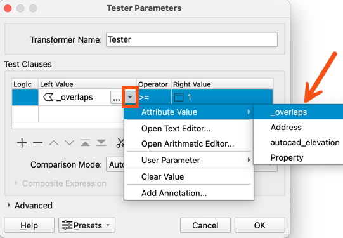Remove selected test clause with minus icon
The image size is (343, 238).
[38, 143]
